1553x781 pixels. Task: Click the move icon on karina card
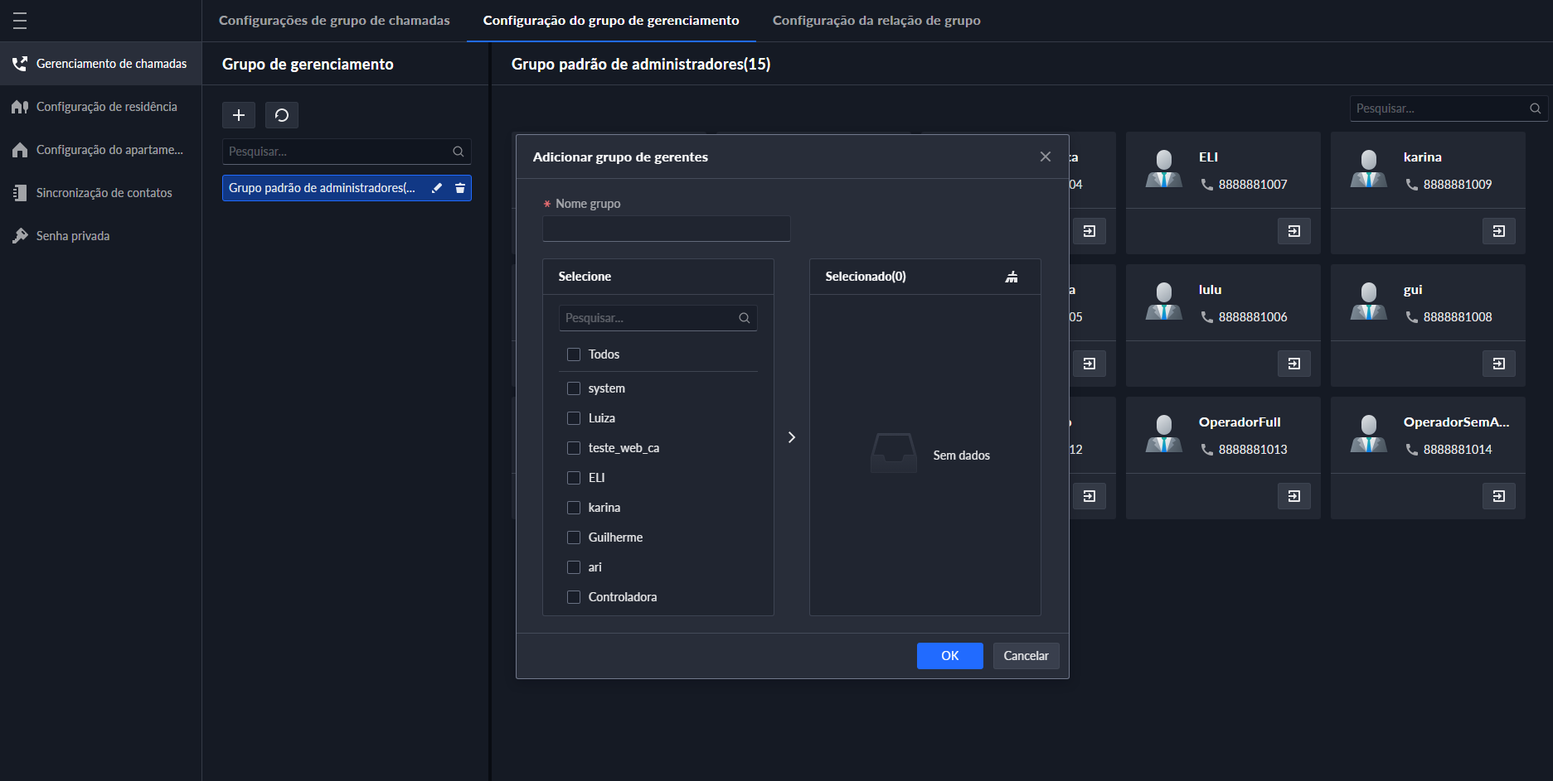click(x=1498, y=231)
